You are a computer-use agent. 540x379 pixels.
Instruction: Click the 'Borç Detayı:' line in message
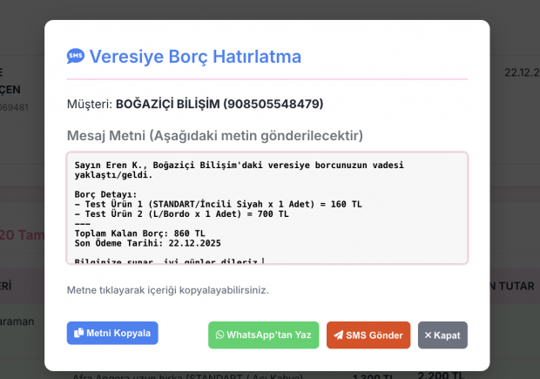tap(105, 194)
